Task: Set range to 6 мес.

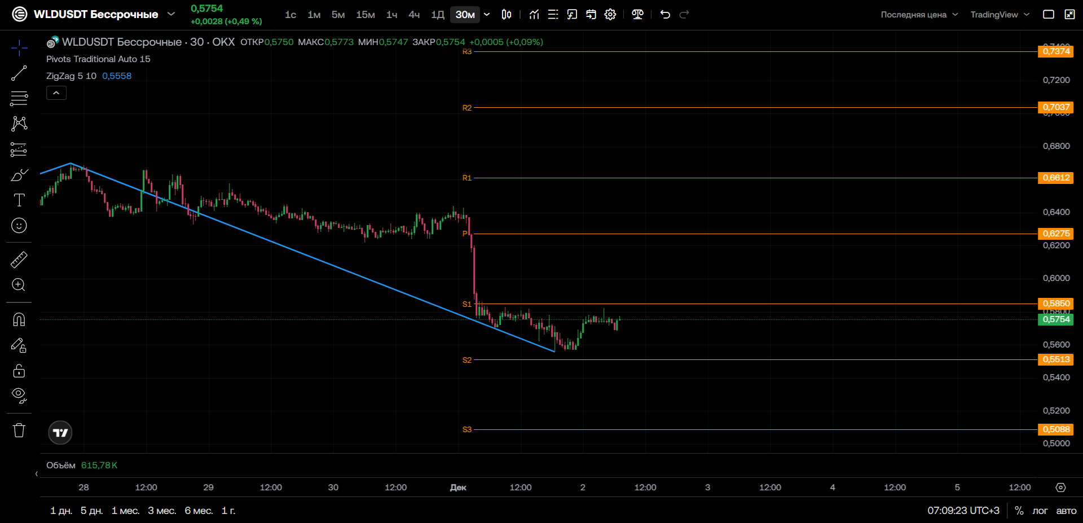Action: coord(199,511)
